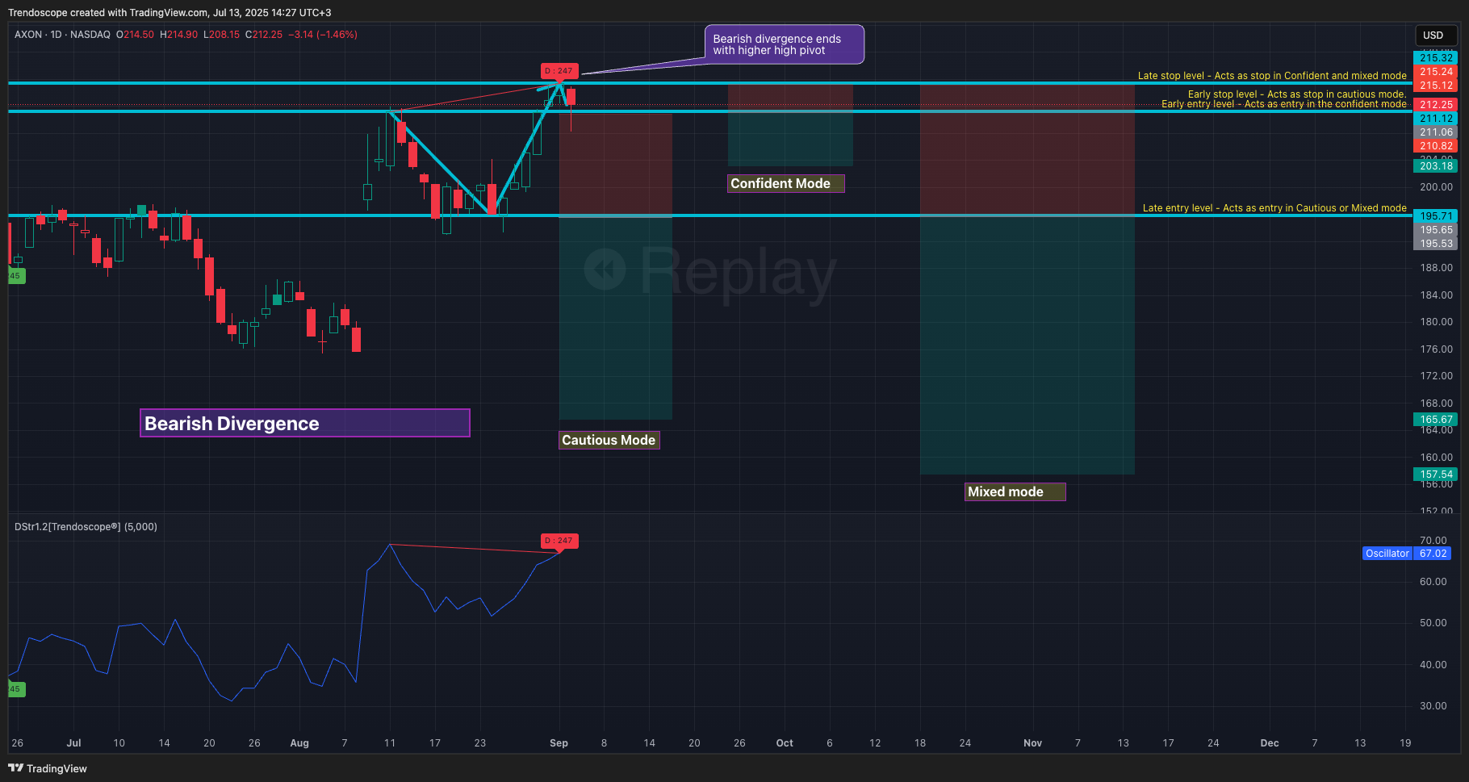Open the USD currency selector
1469x782 pixels.
click(x=1436, y=36)
